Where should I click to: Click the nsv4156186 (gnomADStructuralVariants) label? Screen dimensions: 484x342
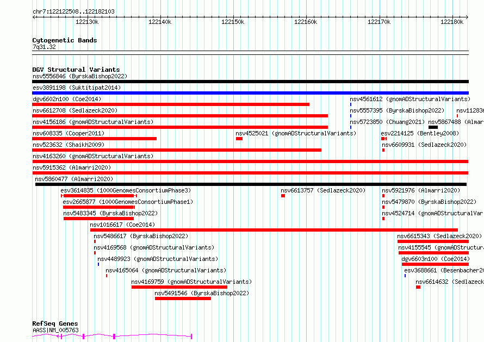point(93,122)
